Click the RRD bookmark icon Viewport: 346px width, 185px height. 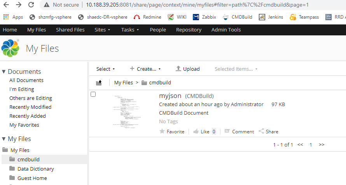[329, 17]
